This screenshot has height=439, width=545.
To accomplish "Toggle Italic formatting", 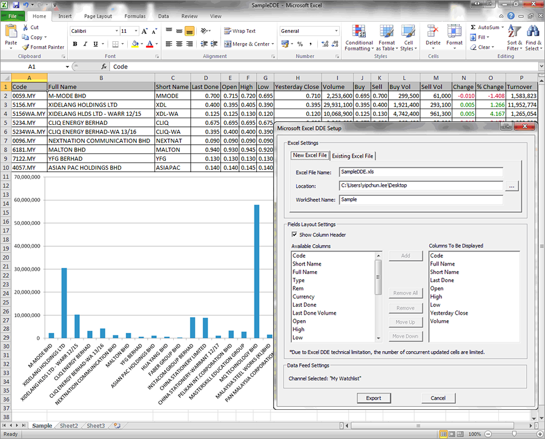I will pyautogui.click(x=85, y=44).
